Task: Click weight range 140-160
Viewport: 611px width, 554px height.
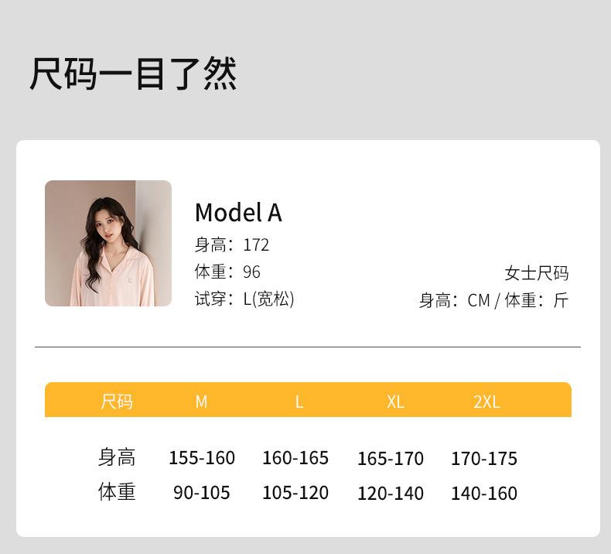Action: tap(484, 494)
